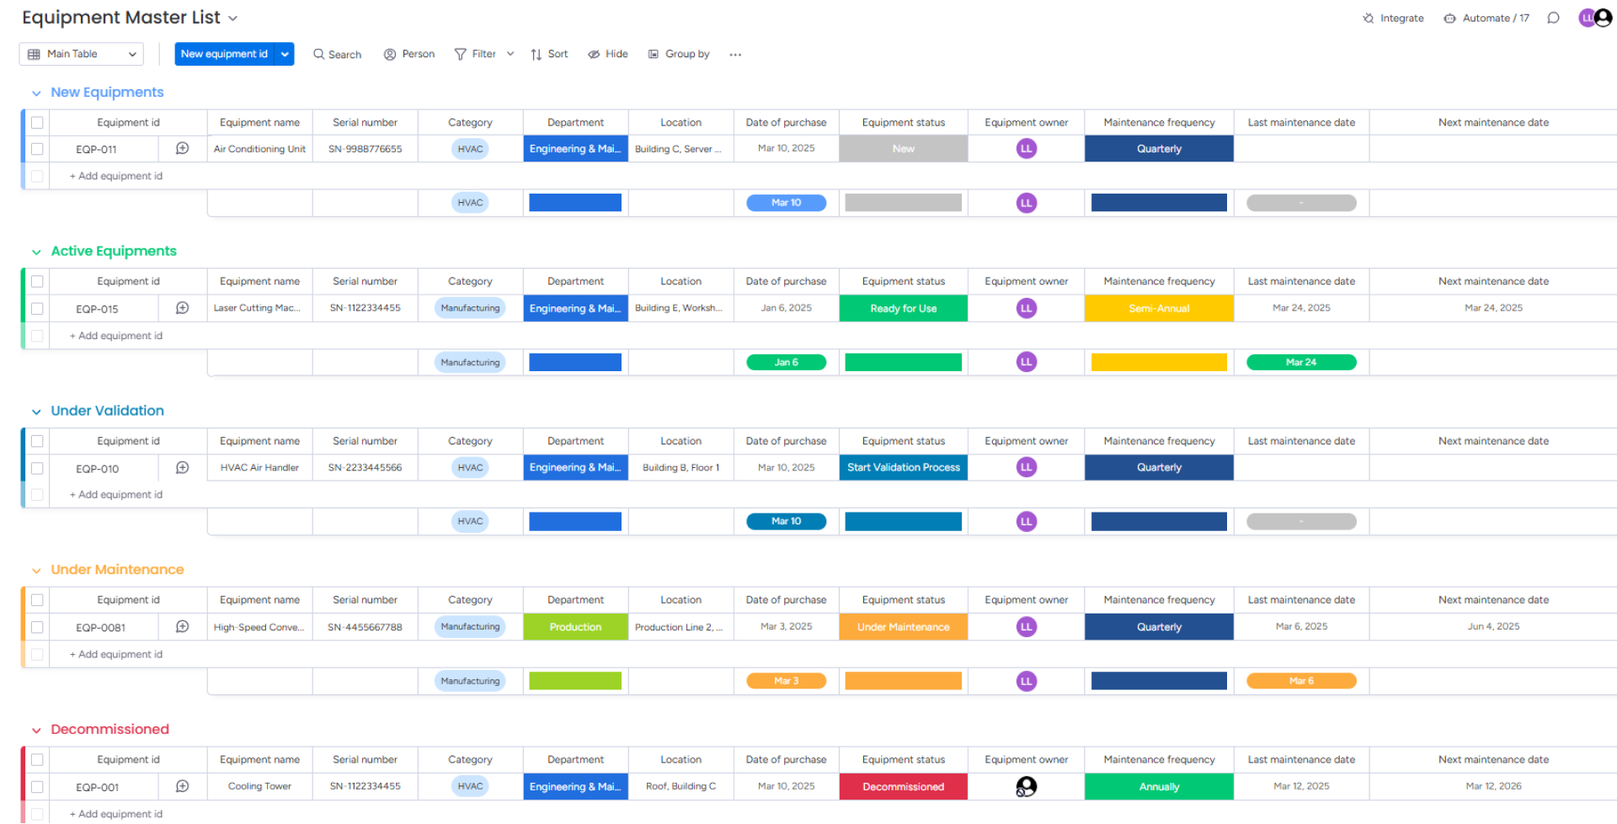Click the Hide columns eye icon
Screen dimensions: 1617x824
coord(594,54)
